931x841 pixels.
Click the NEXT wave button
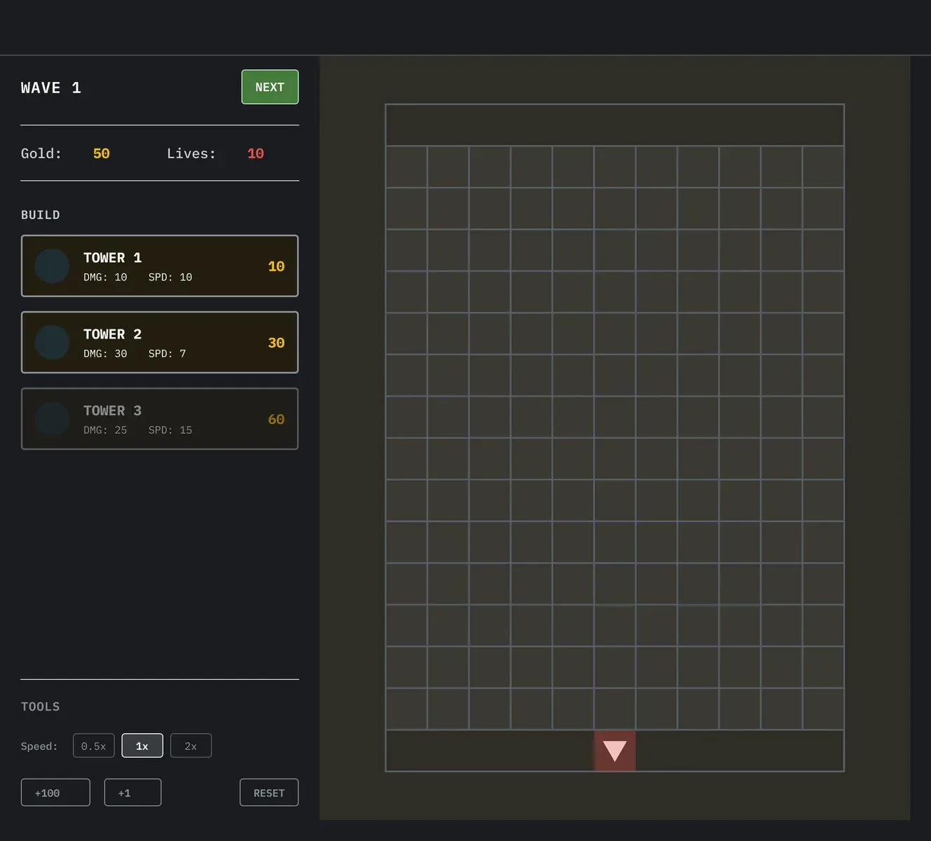(x=270, y=87)
